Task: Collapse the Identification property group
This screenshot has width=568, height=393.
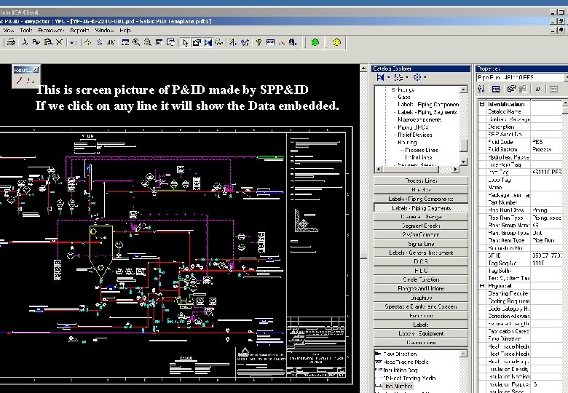Action: point(481,104)
